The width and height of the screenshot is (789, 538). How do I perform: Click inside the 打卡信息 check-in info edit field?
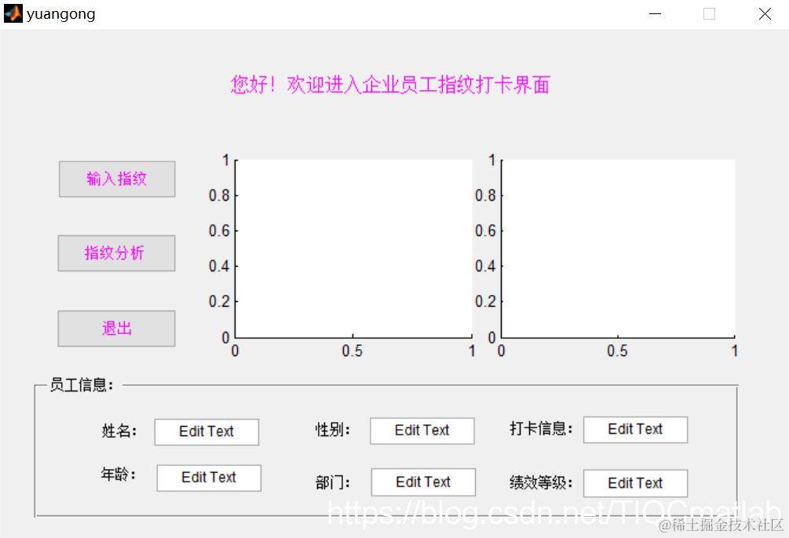[x=635, y=429]
